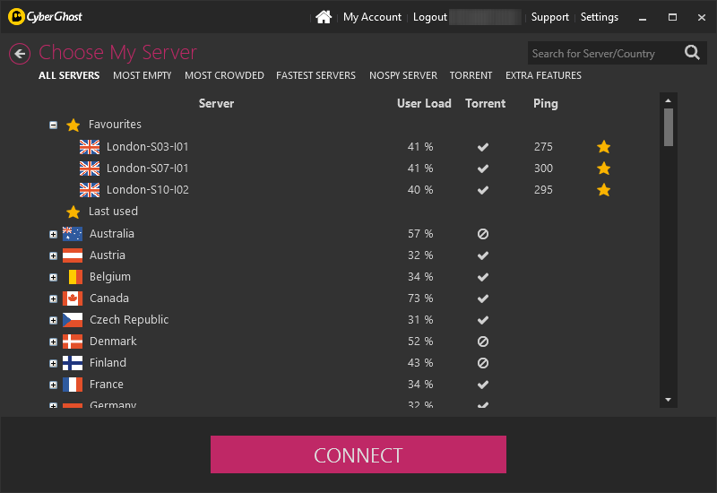Click the torrent checkmark for London-S03-I01
Viewport: 717px width, 493px height.
[483, 147]
